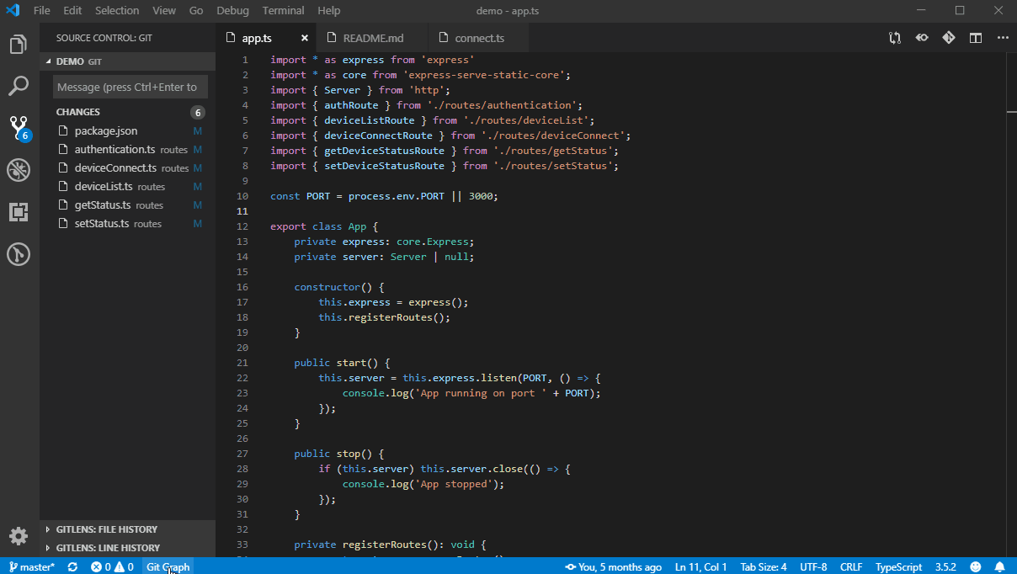
Task: Click the synchronize changes icon in status bar
Action: click(72, 567)
